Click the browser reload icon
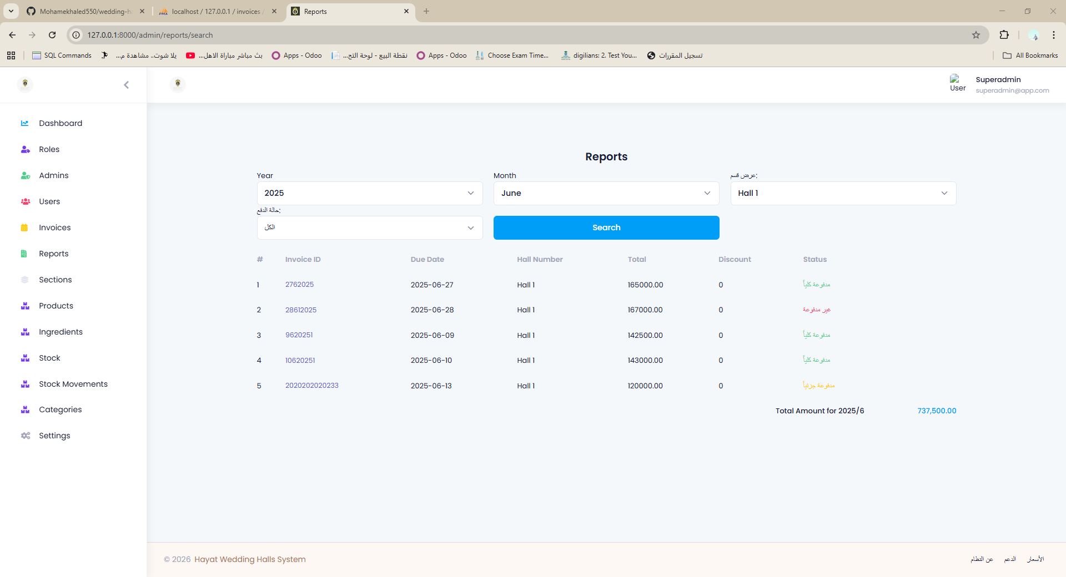This screenshot has width=1066, height=577. [x=52, y=35]
